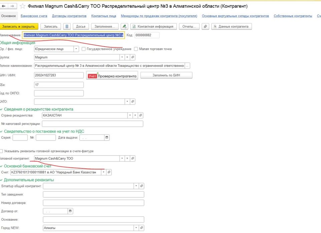The height and width of the screenshot is (233, 321).
Task: Click the Серия input field
Action: (20, 137)
